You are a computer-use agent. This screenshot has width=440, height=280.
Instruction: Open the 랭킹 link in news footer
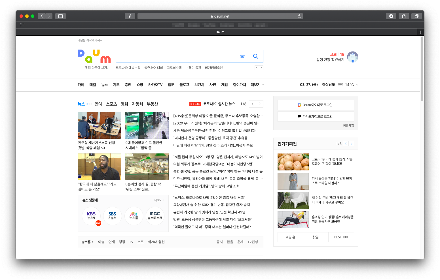click(x=122, y=242)
